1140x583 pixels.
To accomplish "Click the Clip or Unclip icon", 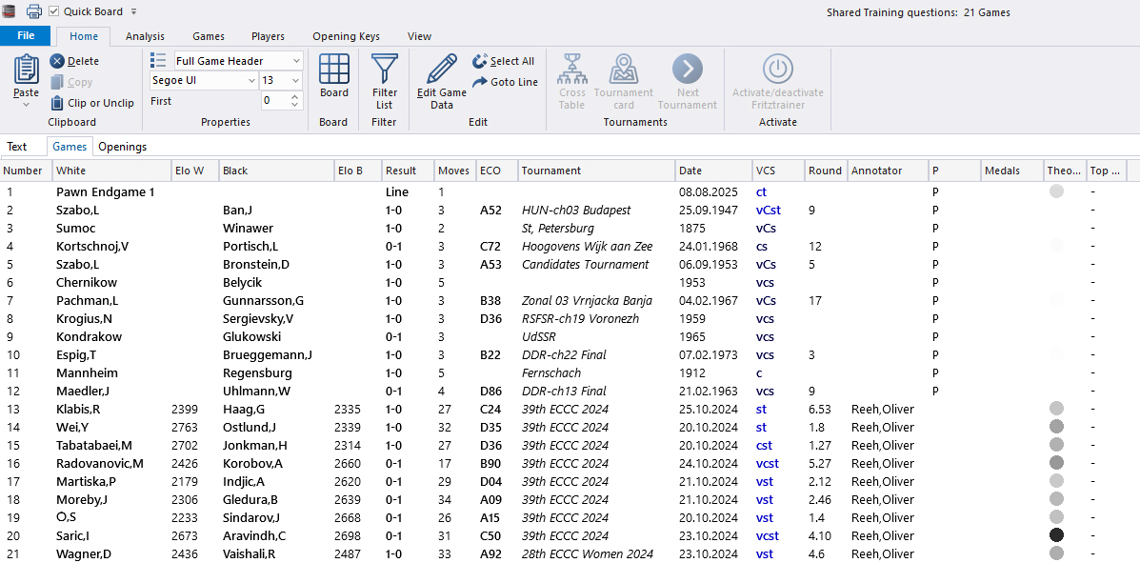I will pos(57,103).
